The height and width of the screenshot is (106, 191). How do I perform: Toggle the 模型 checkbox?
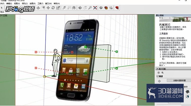(158, 76)
